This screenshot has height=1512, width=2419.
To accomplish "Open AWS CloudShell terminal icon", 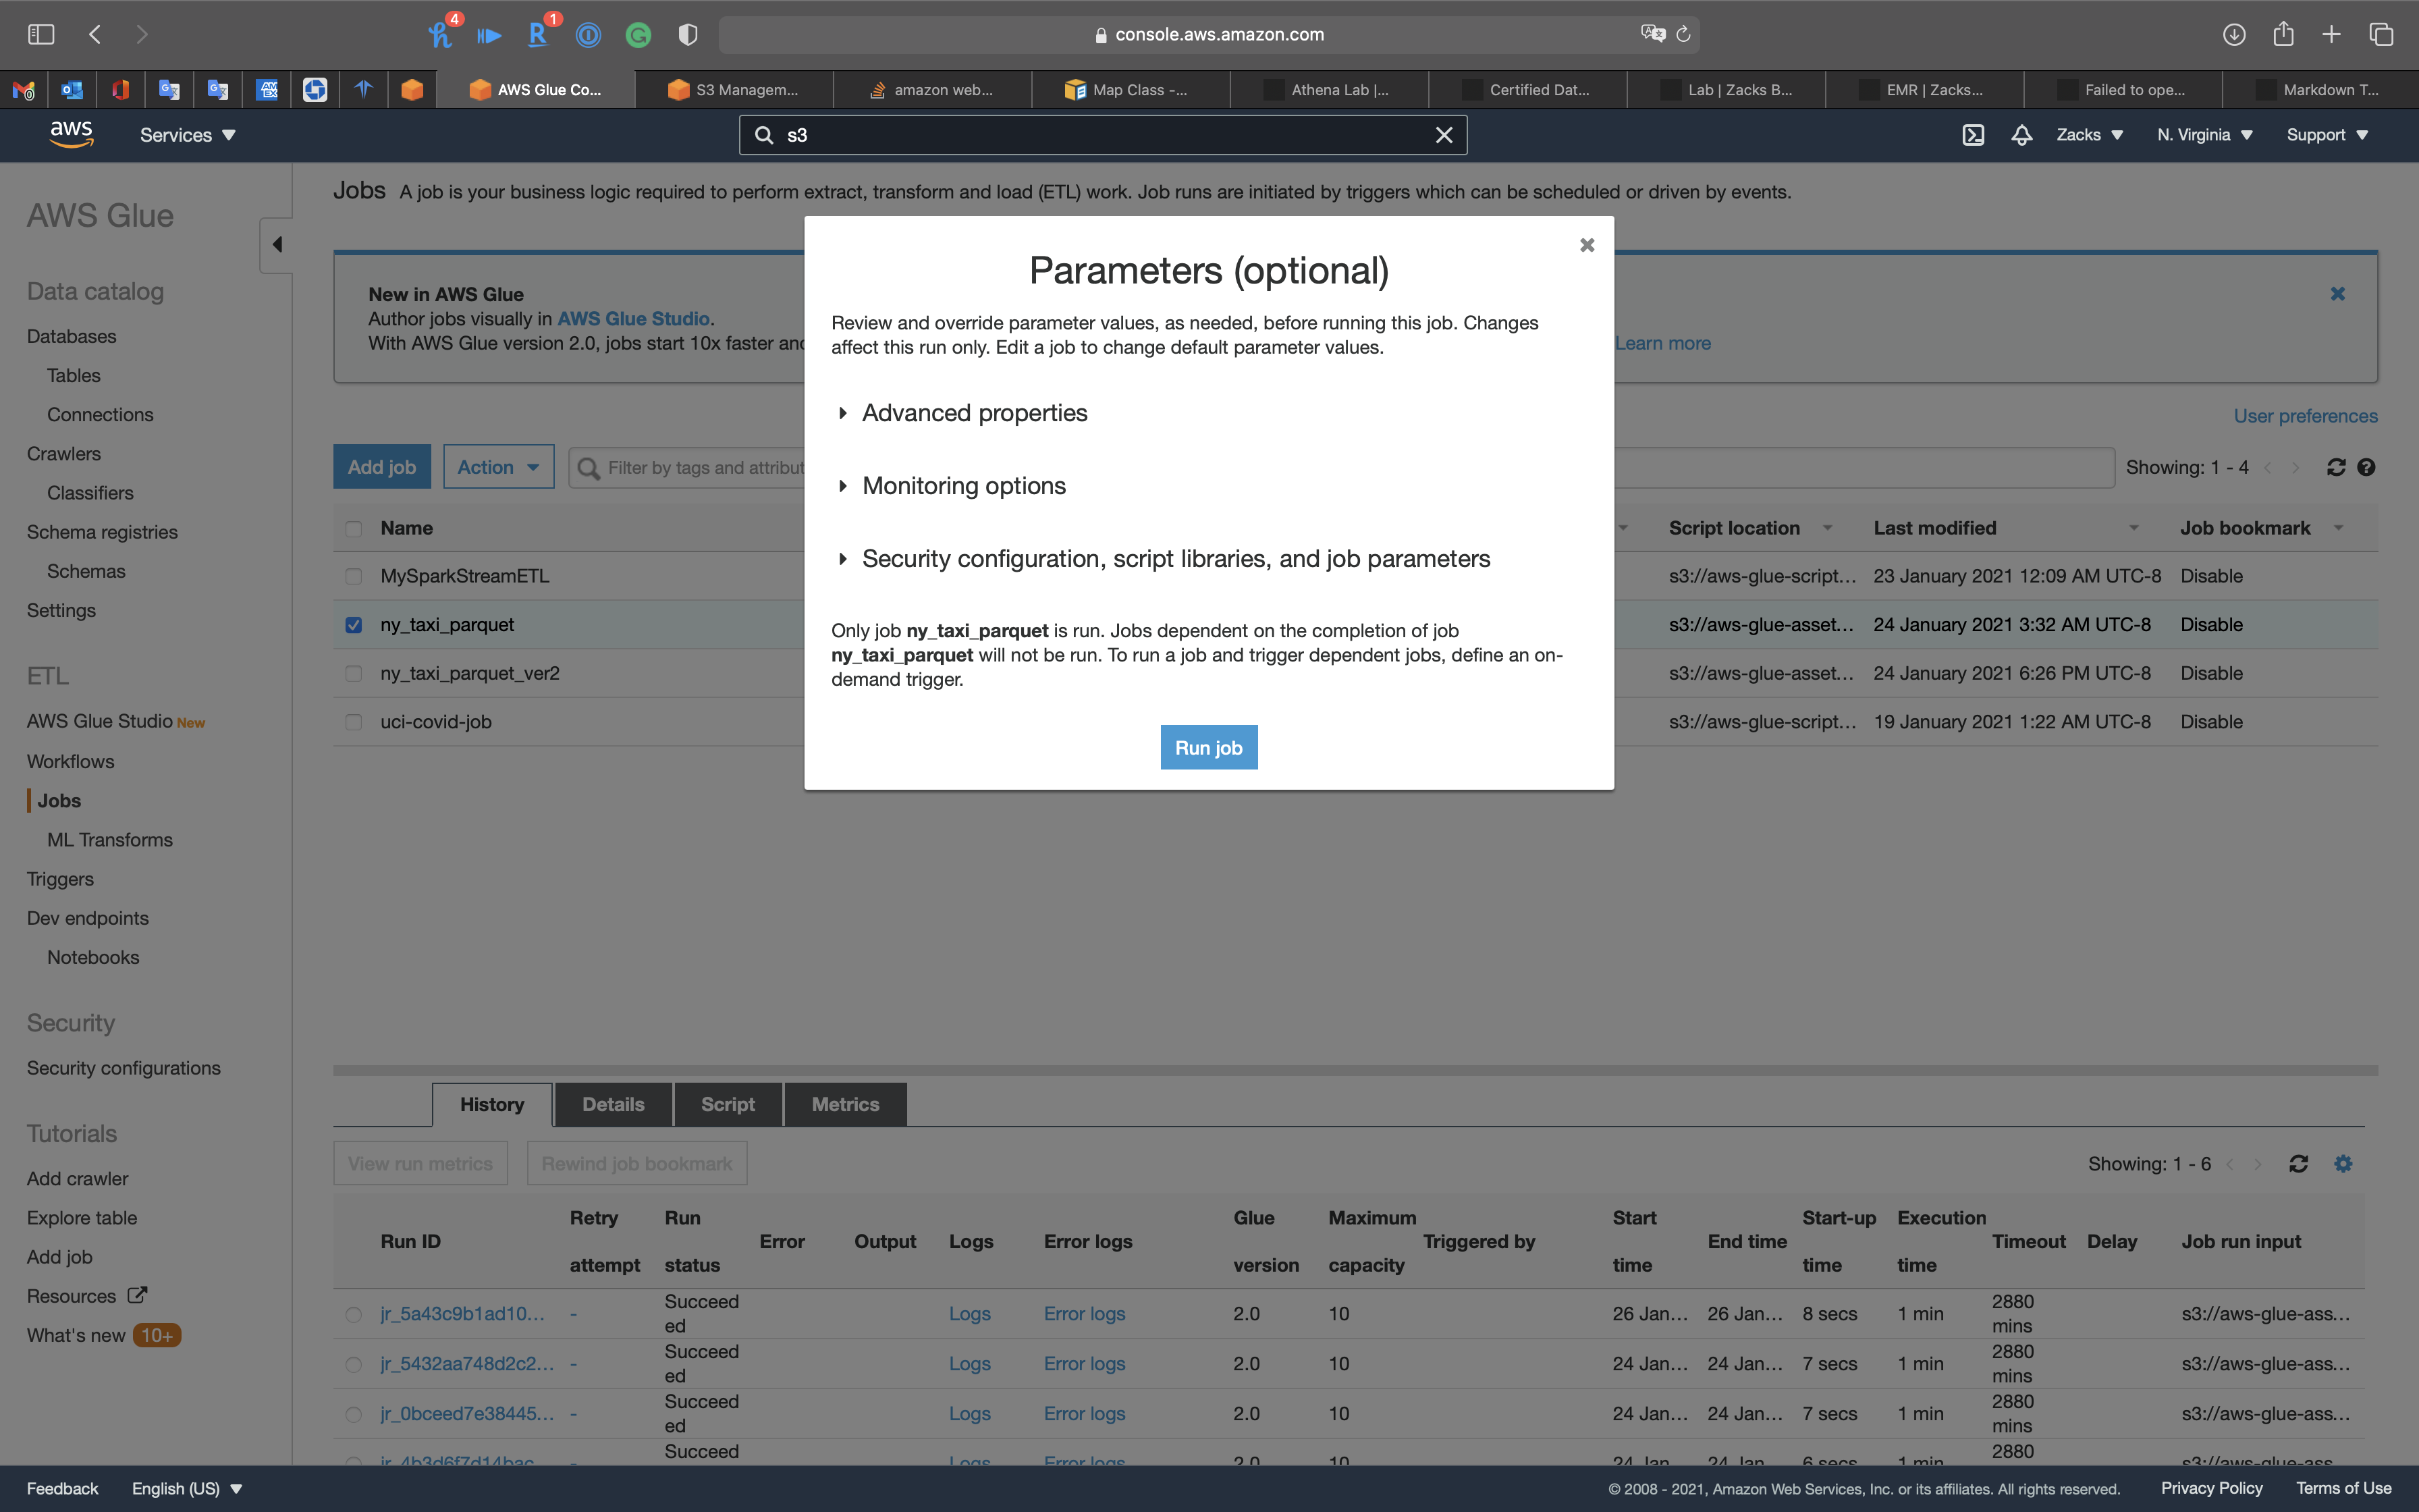I will (1972, 135).
